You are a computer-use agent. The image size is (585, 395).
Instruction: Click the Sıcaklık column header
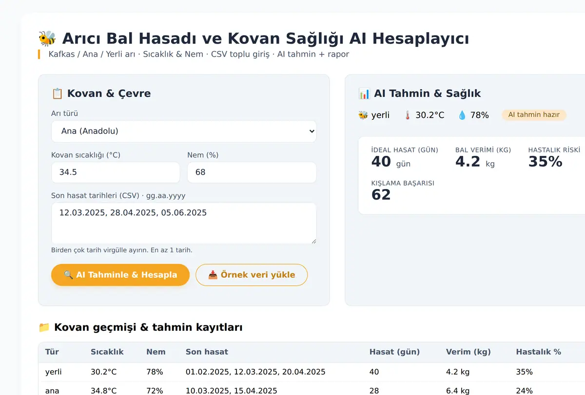107,352
